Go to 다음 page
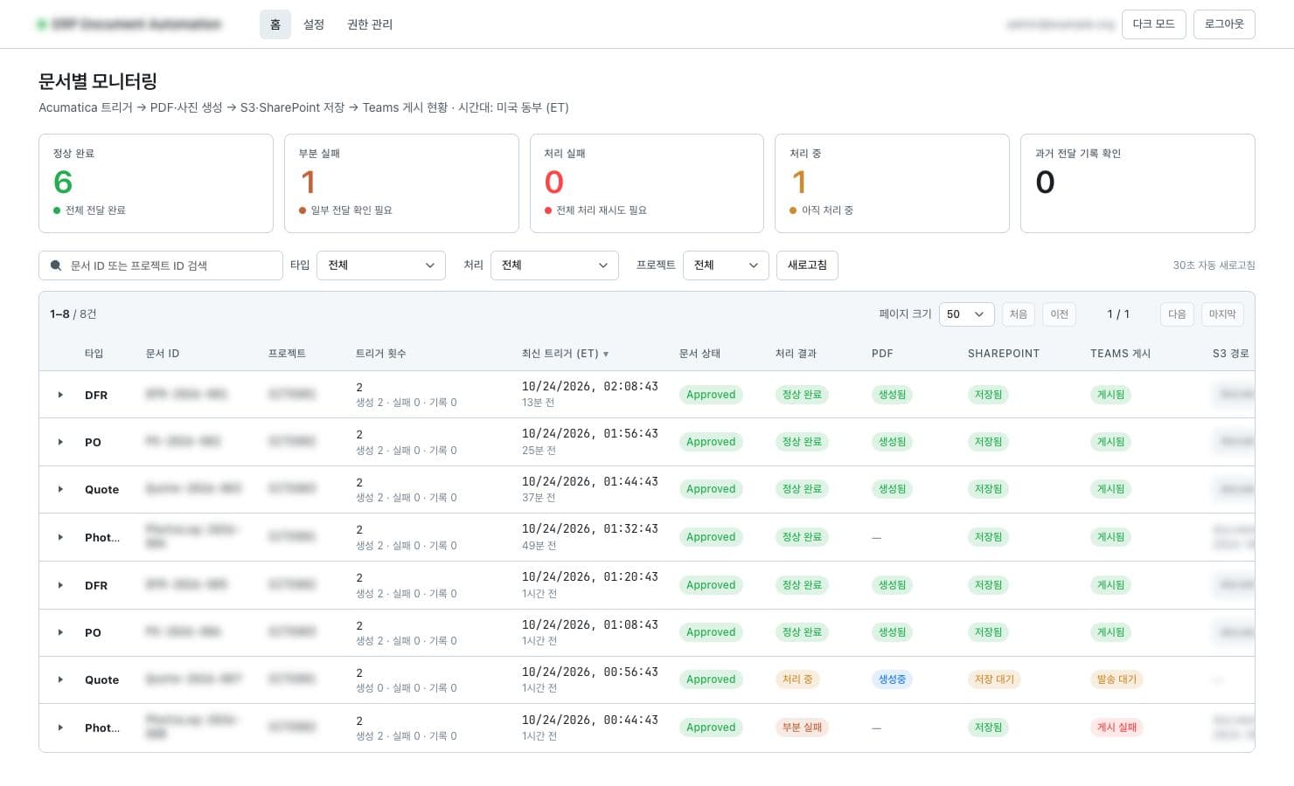1294x786 pixels. coord(1178,314)
